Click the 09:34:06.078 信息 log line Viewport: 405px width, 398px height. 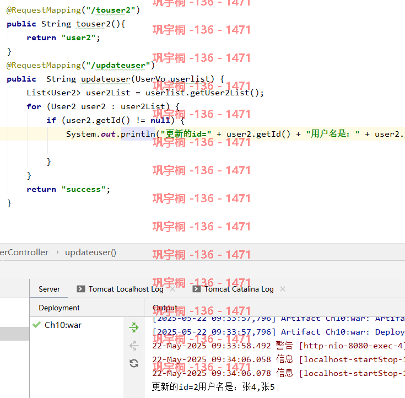coord(278,373)
